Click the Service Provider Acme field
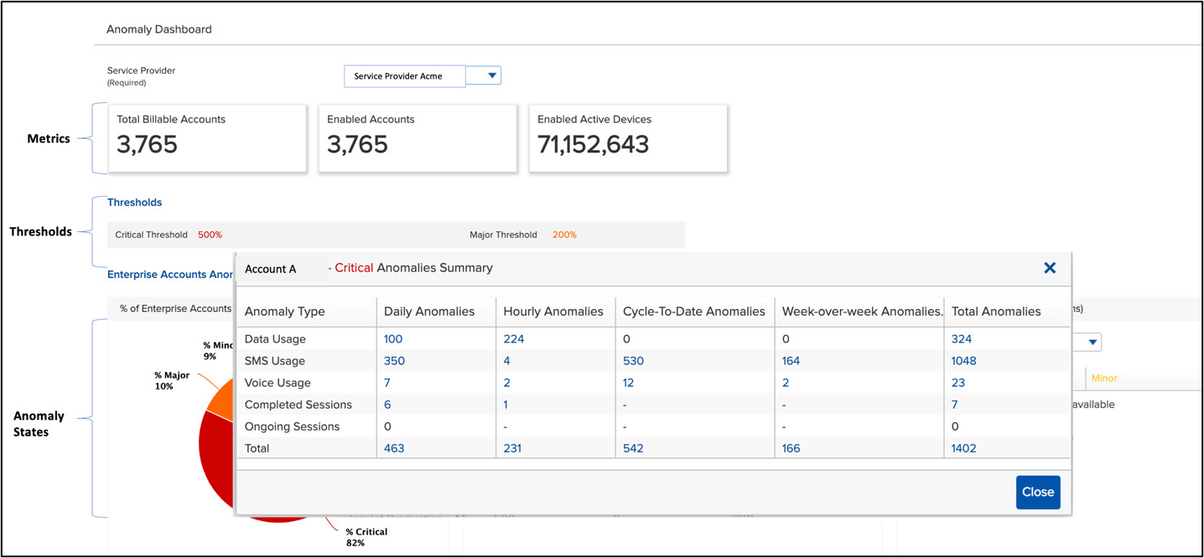 (405, 75)
